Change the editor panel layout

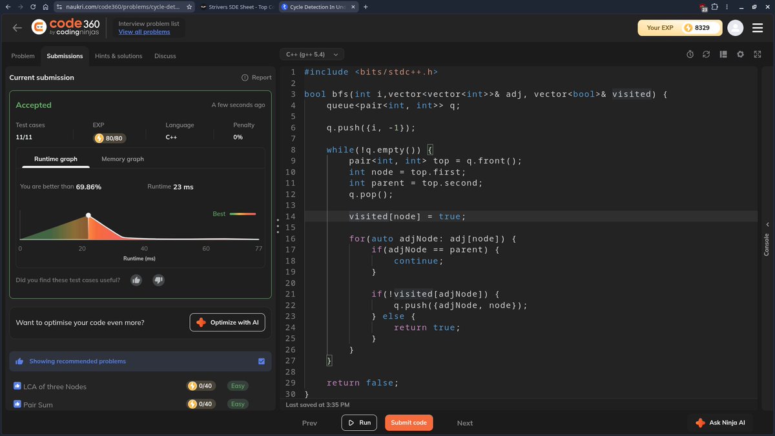(723, 55)
